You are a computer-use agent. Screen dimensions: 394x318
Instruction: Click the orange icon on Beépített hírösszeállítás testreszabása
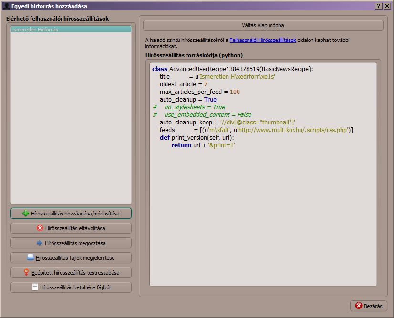click(26, 272)
